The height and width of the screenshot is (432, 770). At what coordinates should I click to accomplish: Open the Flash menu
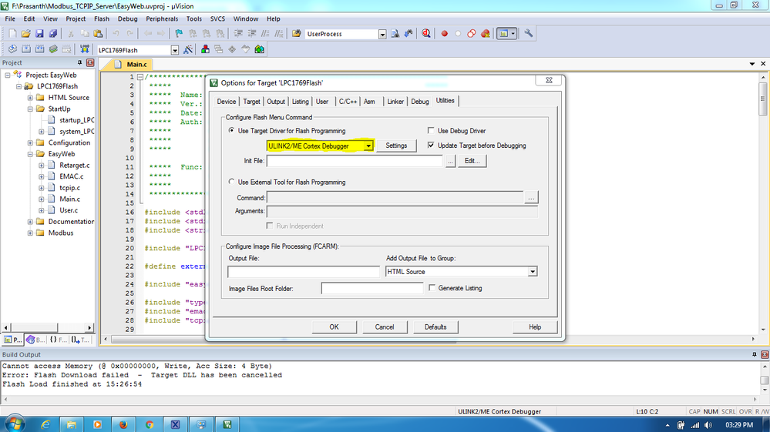[x=102, y=18]
